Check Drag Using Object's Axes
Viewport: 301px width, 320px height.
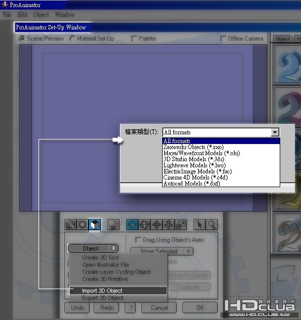pyautogui.click(x=138, y=239)
